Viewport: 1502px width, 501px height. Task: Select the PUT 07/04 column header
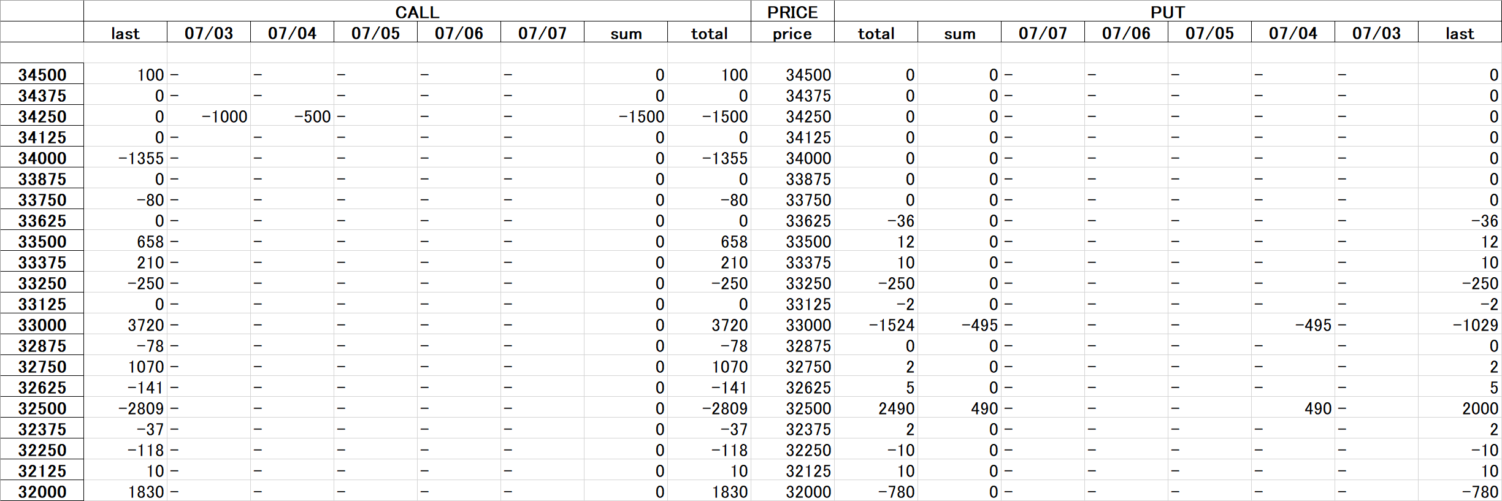pyautogui.click(x=1293, y=33)
